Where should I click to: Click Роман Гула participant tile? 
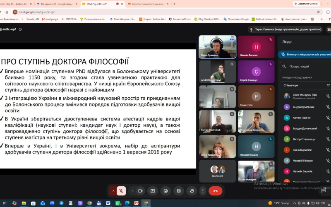pyautogui.click(x=256, y=97)
